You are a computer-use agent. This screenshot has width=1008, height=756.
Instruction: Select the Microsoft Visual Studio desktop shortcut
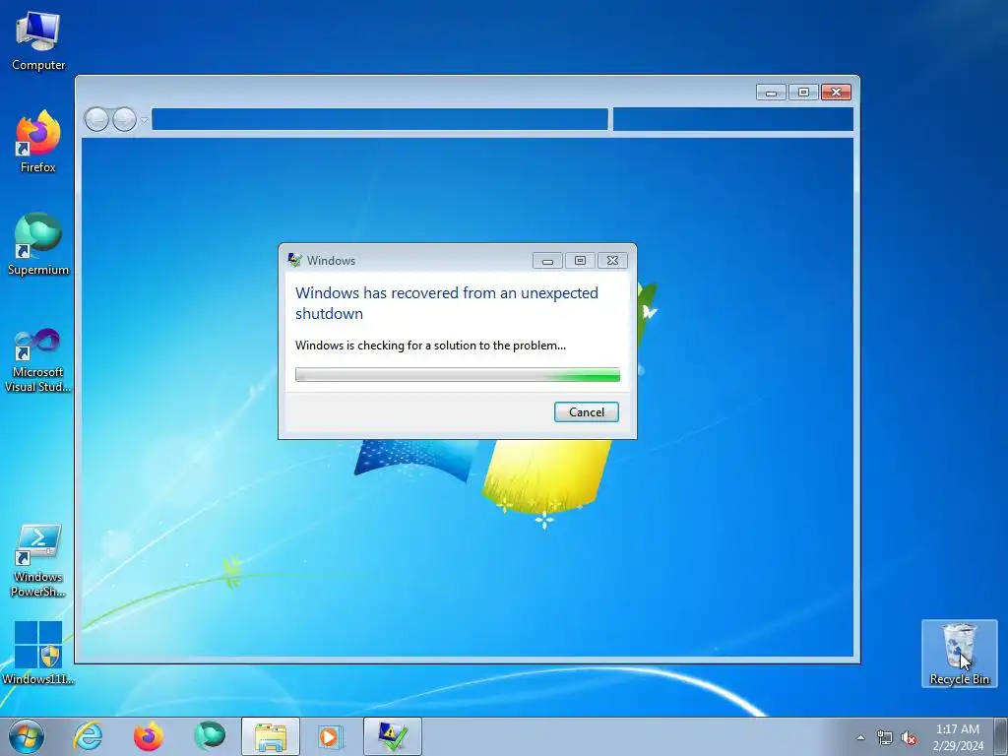pos(38,360)
